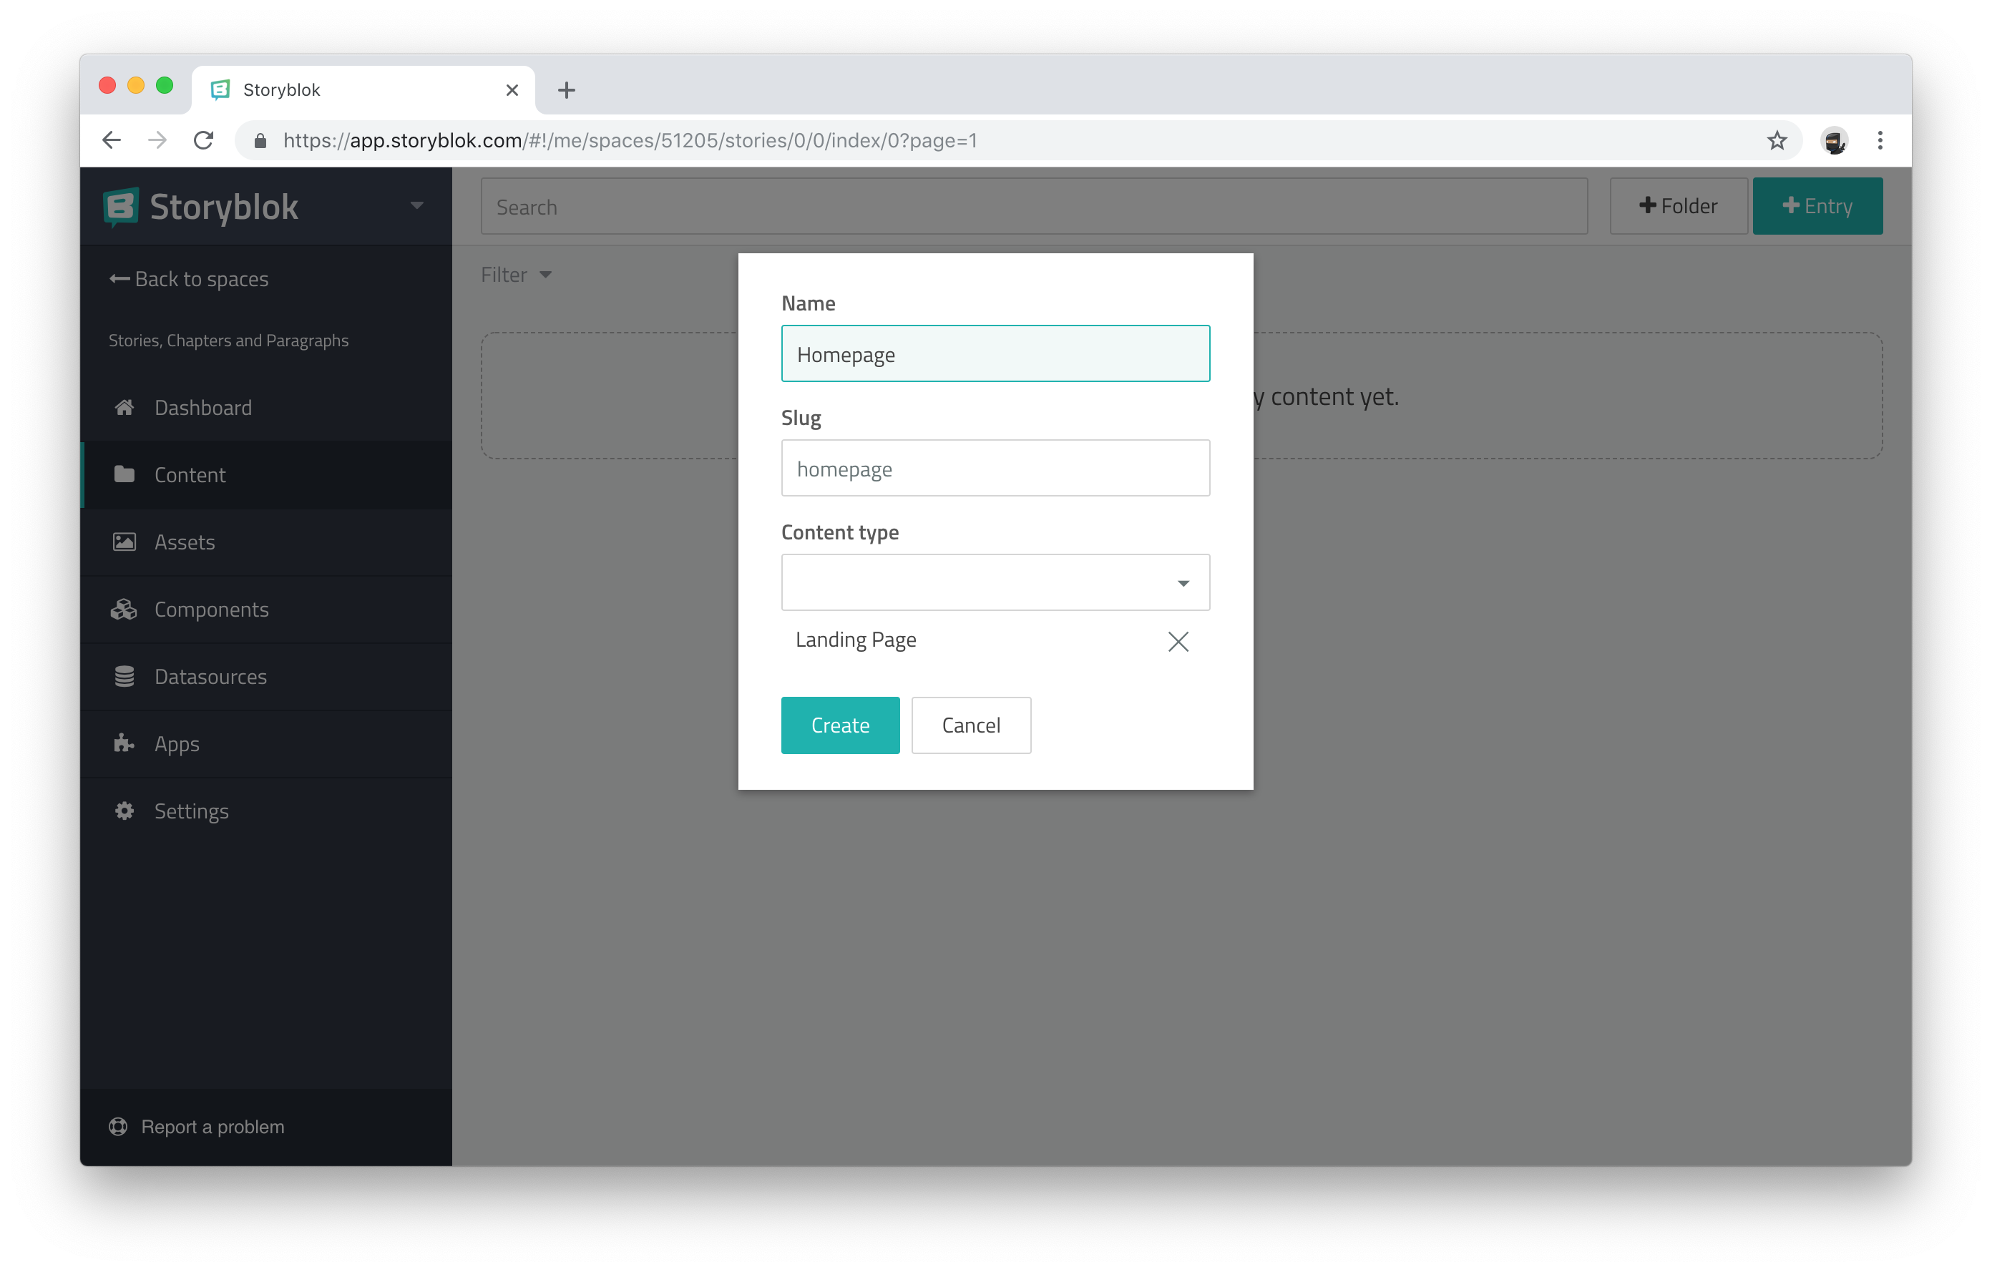Click the Content icon in sidebar
The width and height of the screenshot is (1992, 1272).
click(123, 475)
